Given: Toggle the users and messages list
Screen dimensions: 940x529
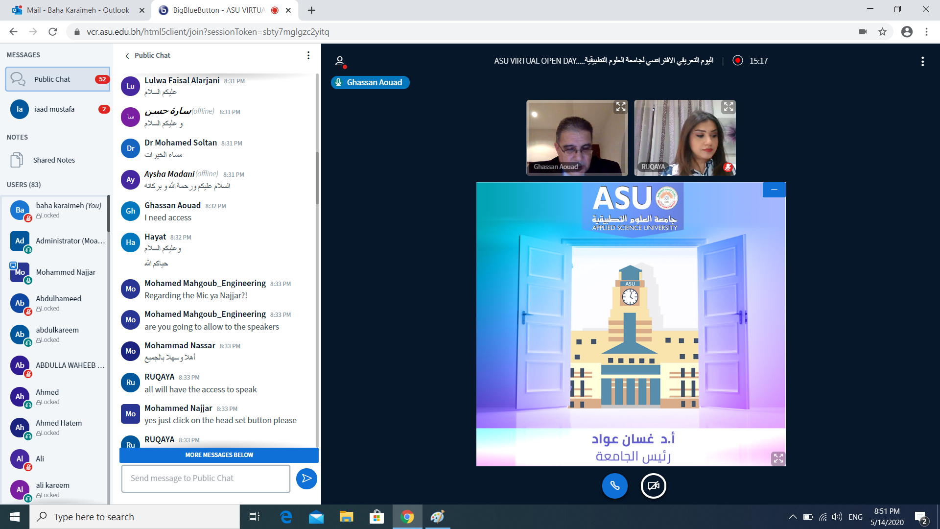Looking at the screenshot, I should point(340,61).
